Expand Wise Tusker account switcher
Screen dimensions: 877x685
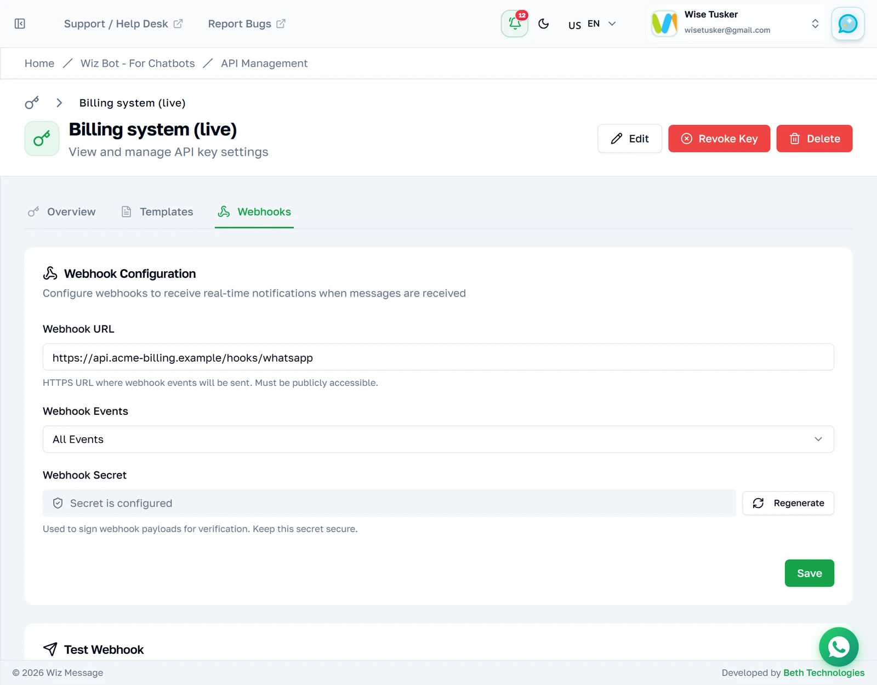coord(815,24)
